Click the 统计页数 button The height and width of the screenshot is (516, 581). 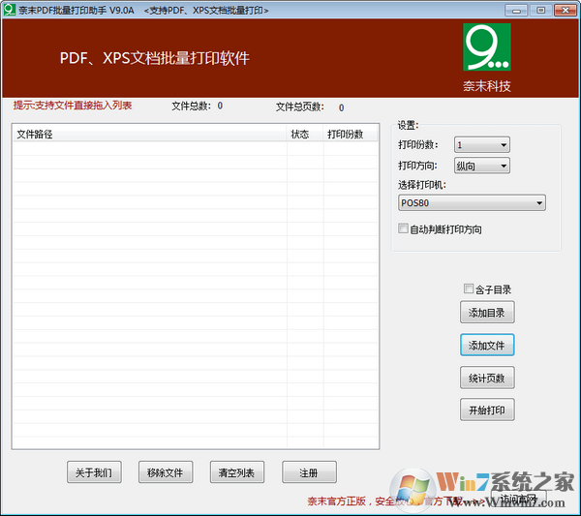click(487, 378)
